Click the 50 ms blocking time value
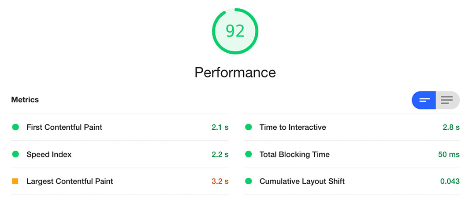The image size is (476, 208). point(449,154)
